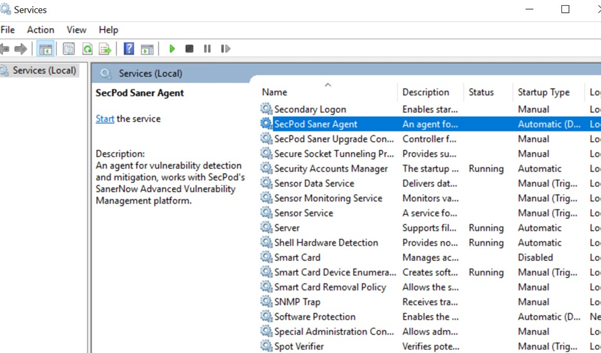Screen dimensions: 601x353
Task: Open Properties toolbar icon
Action: (68, 49)
